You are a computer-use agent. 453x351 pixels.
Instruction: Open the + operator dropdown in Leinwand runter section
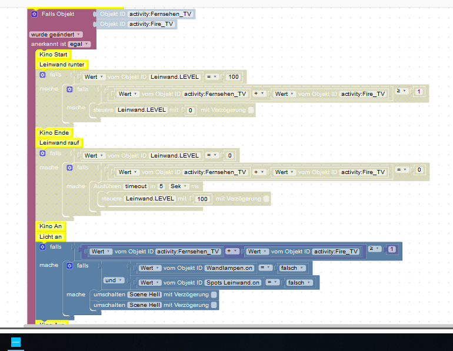pos(259,93)
